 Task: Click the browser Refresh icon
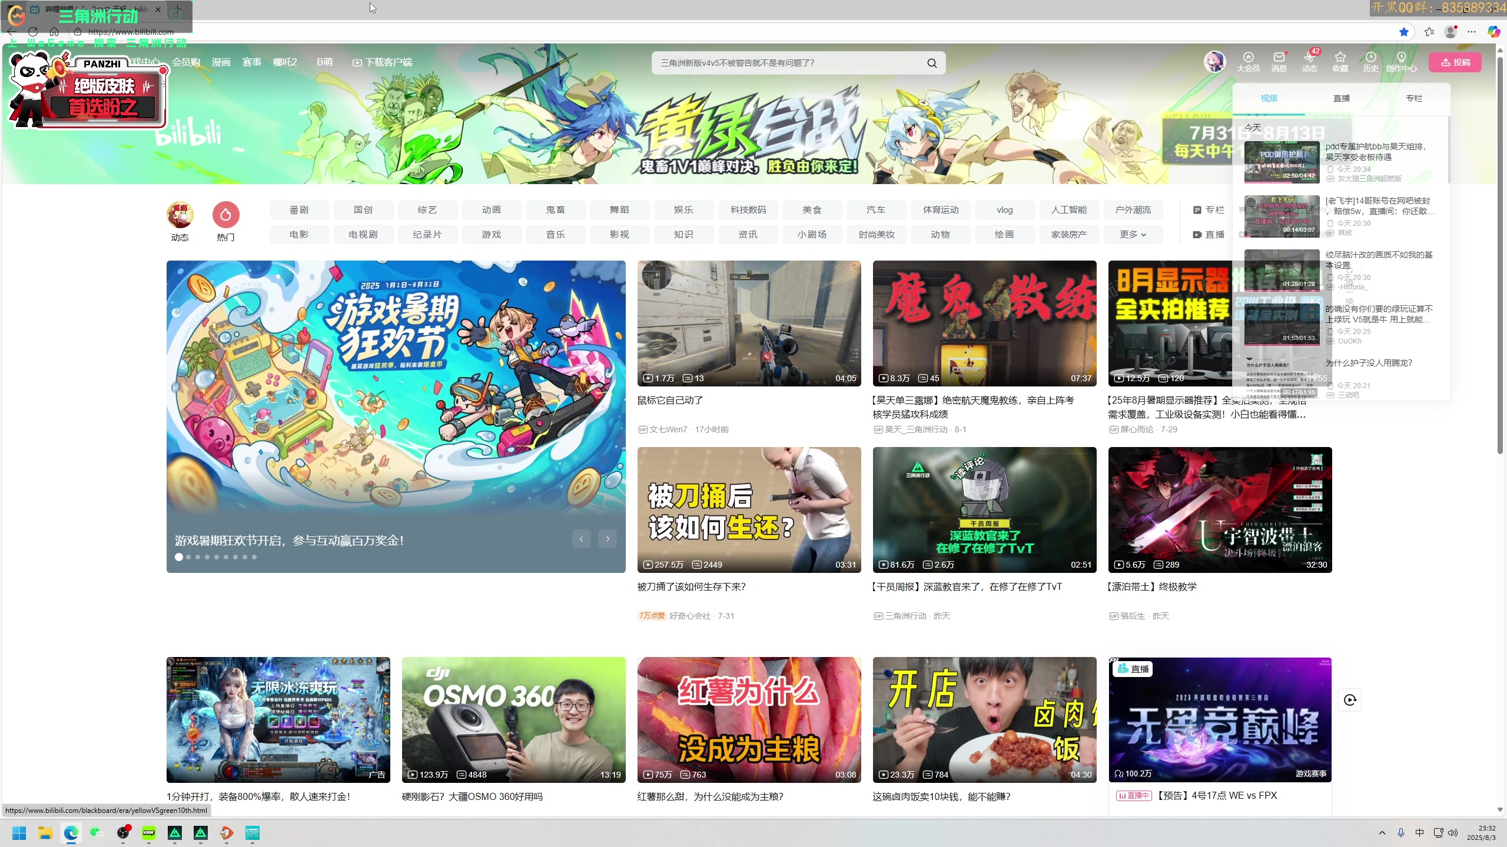33,32
